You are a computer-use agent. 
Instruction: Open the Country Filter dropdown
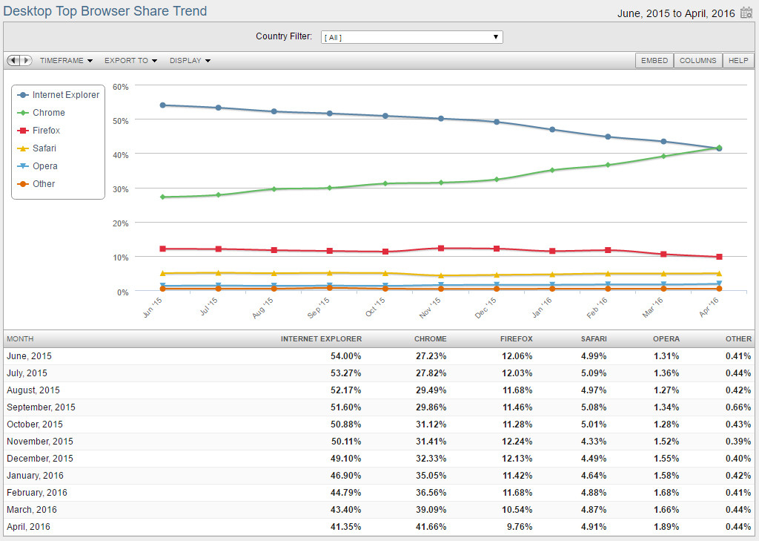click(x=411, y=36)
